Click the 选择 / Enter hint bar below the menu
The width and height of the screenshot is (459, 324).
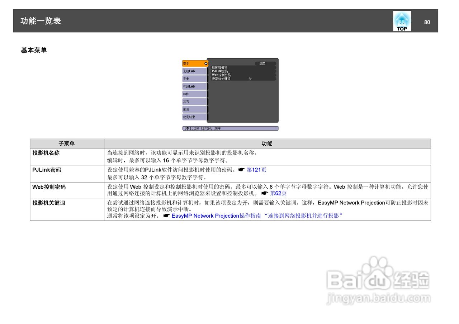click(x=230, y=128)
